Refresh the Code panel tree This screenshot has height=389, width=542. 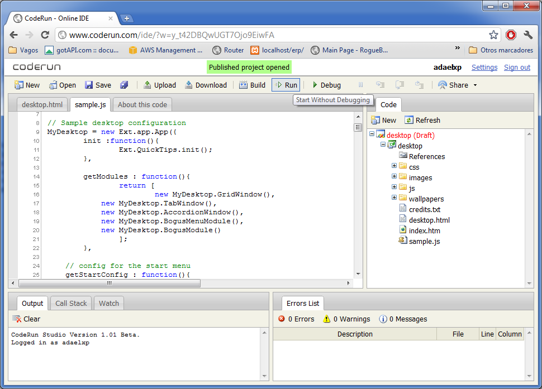point(422,120)
